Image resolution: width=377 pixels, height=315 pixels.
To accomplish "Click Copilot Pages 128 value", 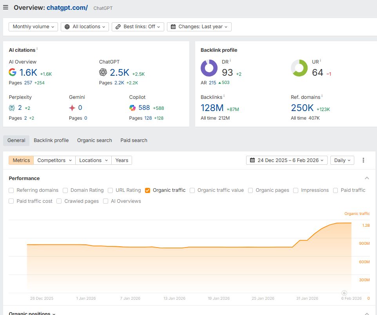I will click(x=148, y=118).
